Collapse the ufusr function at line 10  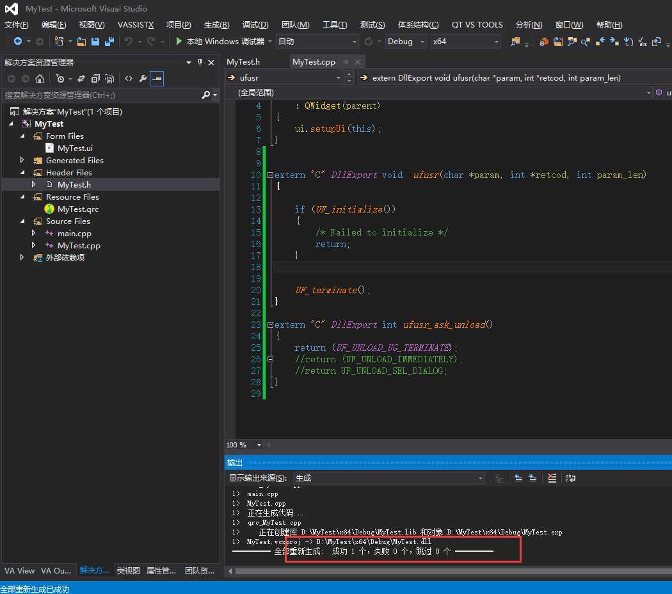point(270,175)
